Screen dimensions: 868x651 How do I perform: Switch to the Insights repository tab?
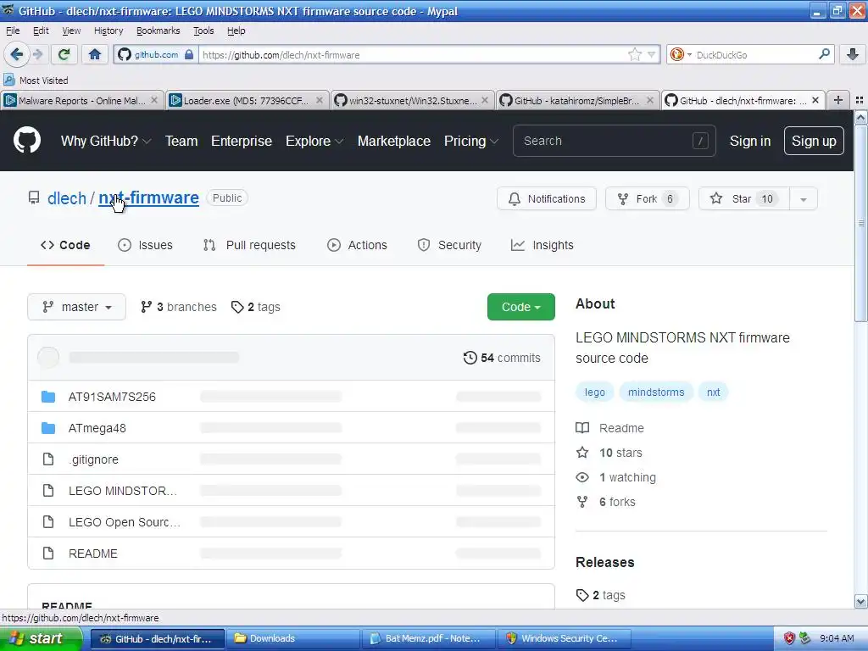click(542, 245)
